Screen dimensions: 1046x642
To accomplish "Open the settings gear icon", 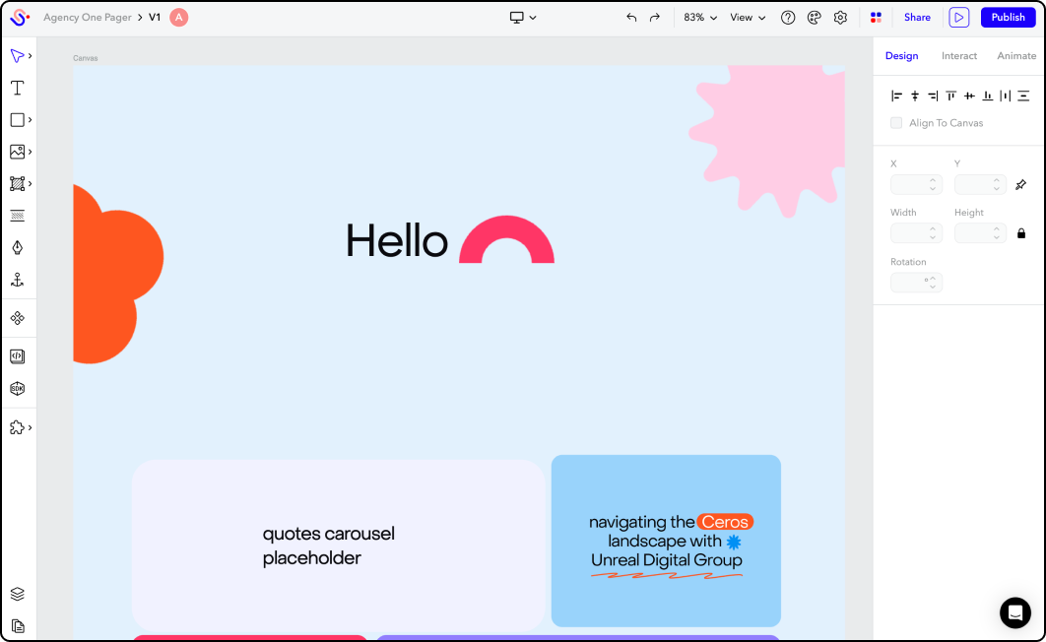I will [840, 18].
